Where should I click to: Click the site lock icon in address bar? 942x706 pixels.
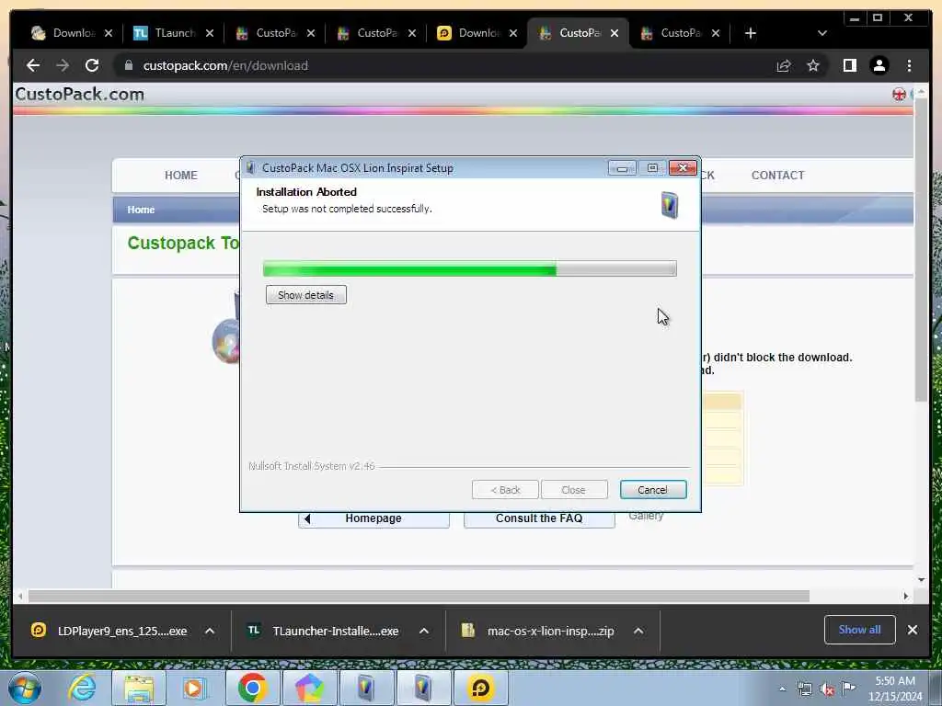click(129, 65)
